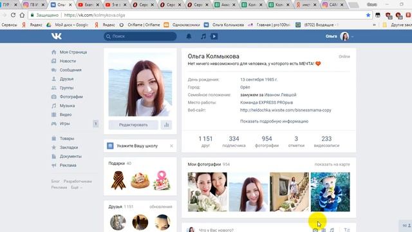412x232 pixels.
Task: Open Новости in sidebar
Action: (x=68, y=61)
